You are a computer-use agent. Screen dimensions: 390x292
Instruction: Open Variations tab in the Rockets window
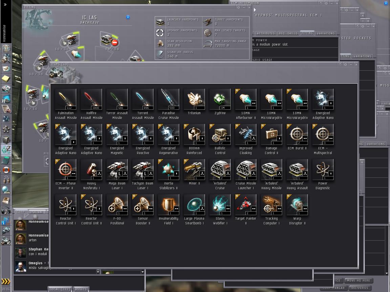(x=362, y=56)
